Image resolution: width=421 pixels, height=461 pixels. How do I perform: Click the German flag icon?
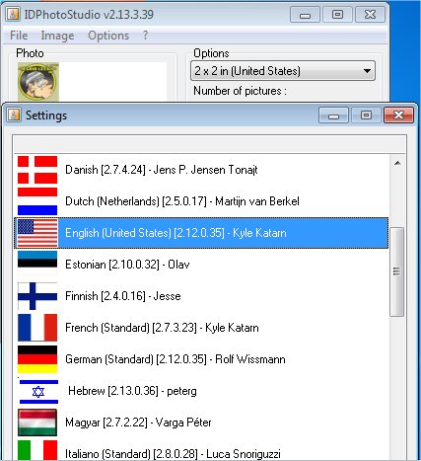(37, 359)
